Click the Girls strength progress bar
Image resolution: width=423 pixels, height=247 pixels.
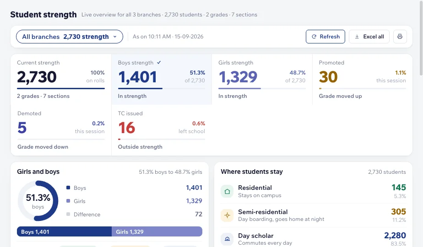262,88
